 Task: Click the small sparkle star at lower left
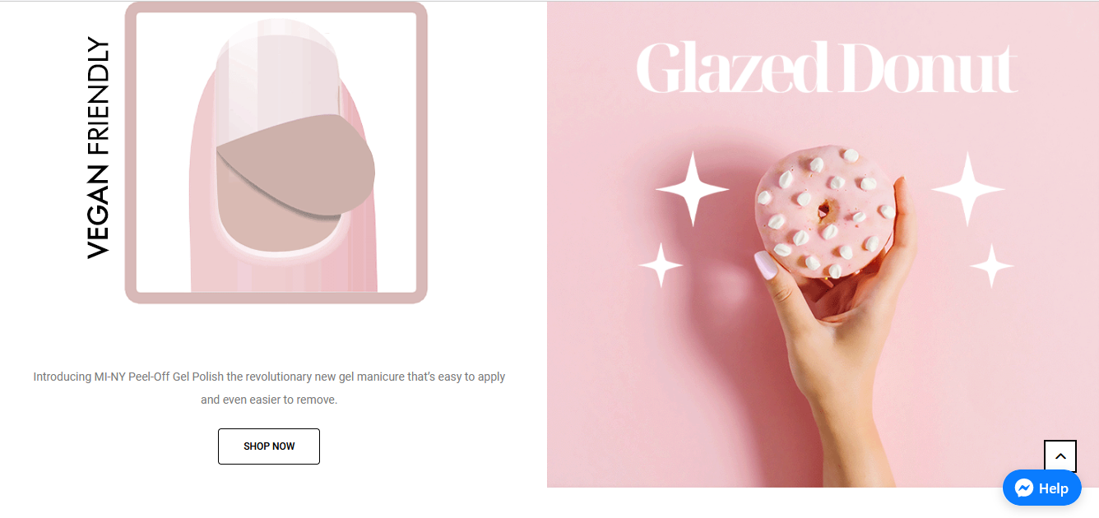coord(661,266)
